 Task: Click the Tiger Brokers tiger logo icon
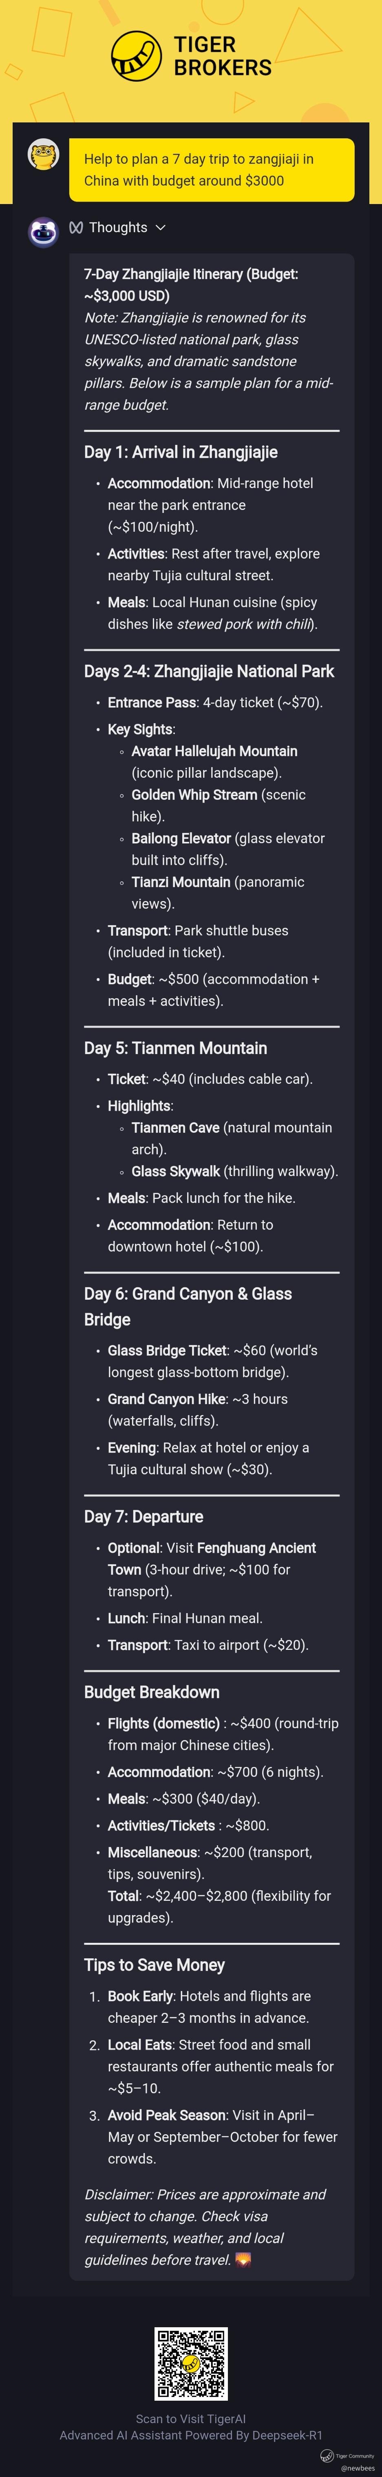(135, 56)
